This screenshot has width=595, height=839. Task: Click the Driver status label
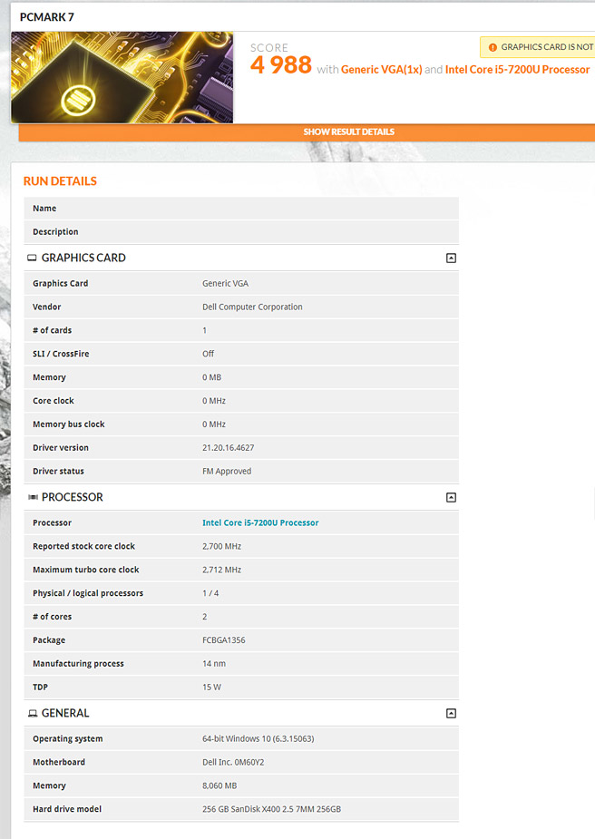[58, 472]
